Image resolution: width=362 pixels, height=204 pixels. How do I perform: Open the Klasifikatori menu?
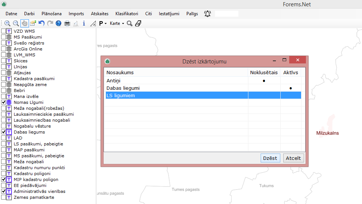[127, 14]
